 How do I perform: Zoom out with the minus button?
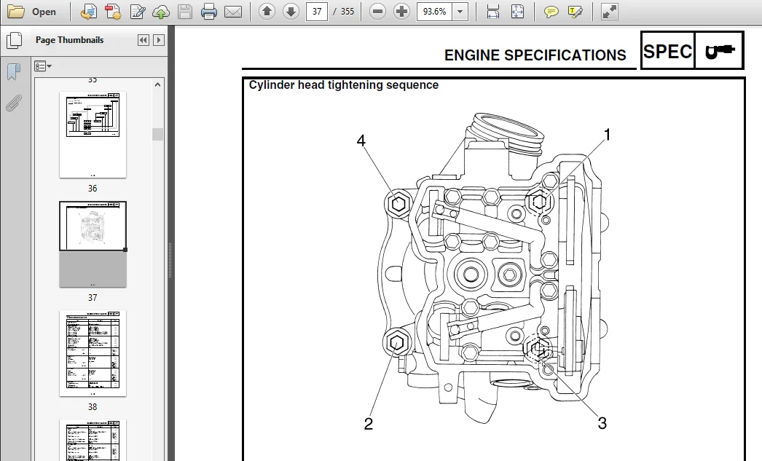pyautogui.click(x=377, y=11)
